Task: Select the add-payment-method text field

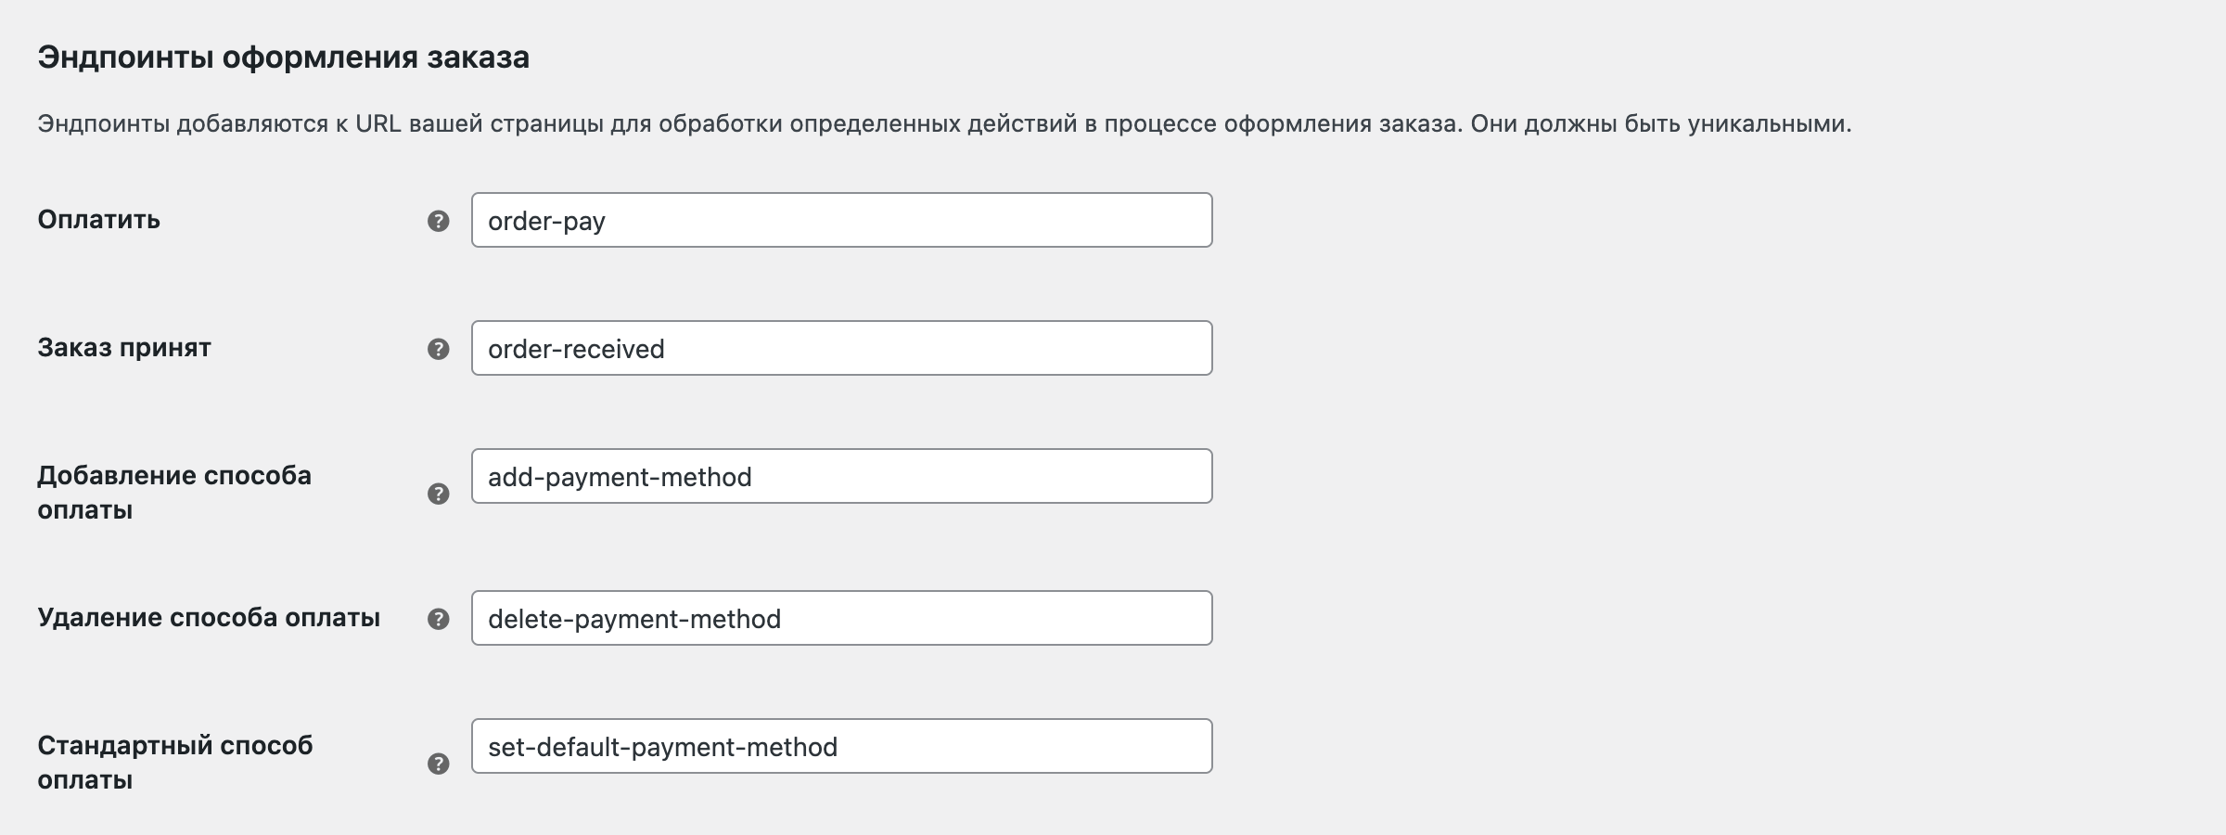Action: tap(841, 476)
